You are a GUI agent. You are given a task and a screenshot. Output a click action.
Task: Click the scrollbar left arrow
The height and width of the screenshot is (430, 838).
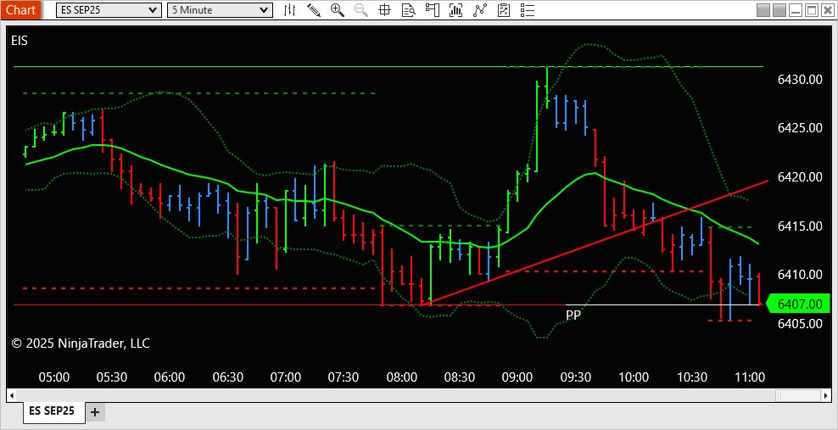point(11,396)
